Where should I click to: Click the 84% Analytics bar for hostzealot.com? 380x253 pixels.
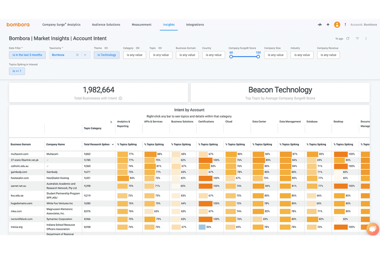click(123, 178)
